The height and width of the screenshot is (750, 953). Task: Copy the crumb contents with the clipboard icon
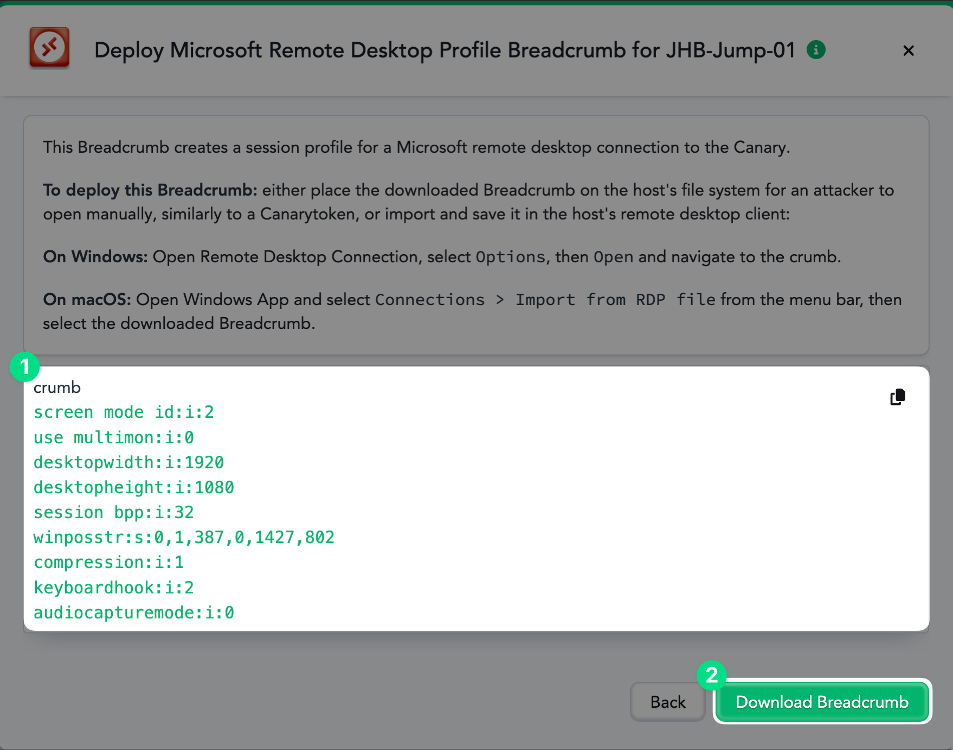898,397
